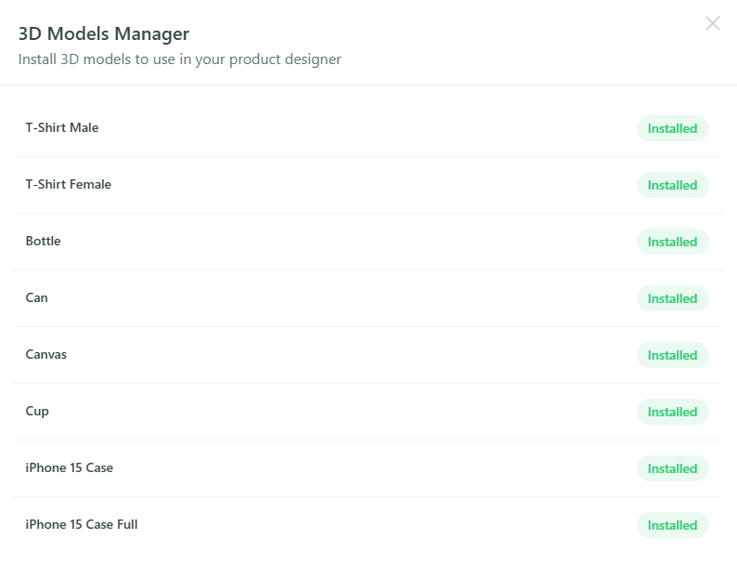The width and height of the screenshot is (737, 565).
Task: Select the T-Shirt Female model name
Action: (68, 184)
